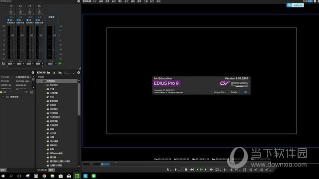Mute channel 1A with speaker button
This screenshot has width=319, height=179.
coord(8,20)
